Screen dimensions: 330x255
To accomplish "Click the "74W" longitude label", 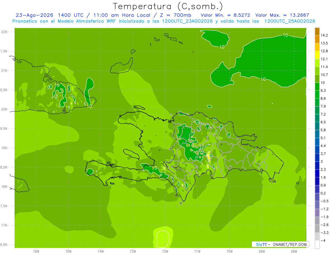I will click(101, 251).
